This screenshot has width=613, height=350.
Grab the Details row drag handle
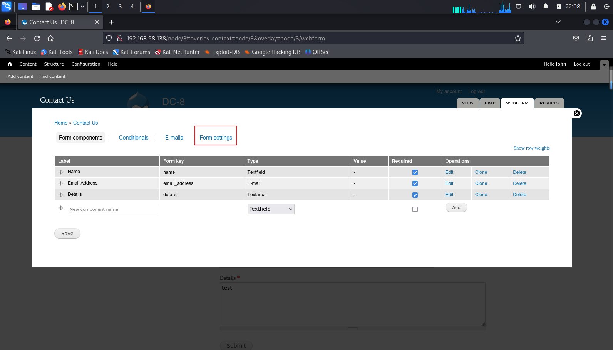point(60,195)
